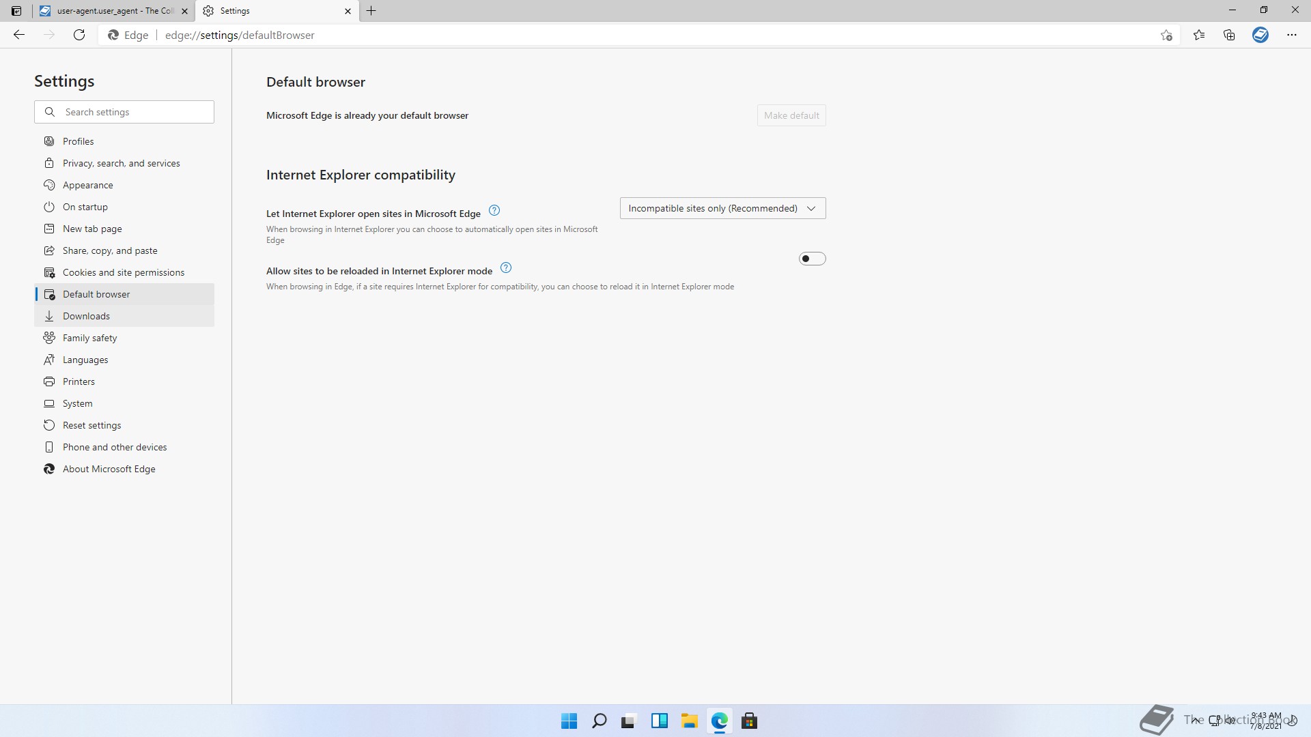The image size is (1311, 737).
Task: Click the address bar URL
Action: pyautogui.click(x=240, y=35)
